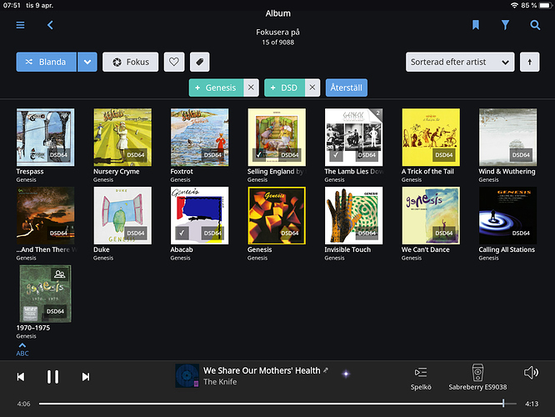Click the Foxtrot album title text
Screen dimensions: 555x417
click(x=182, y=172)
